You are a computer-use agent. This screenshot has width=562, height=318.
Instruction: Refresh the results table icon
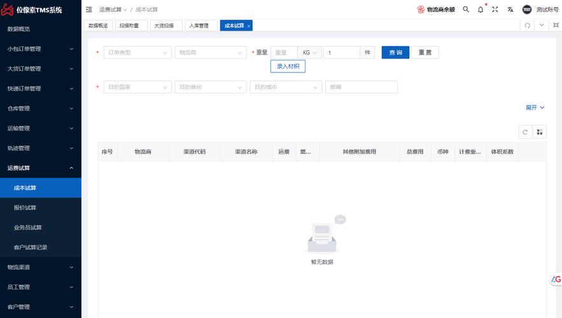coord(525,132)
